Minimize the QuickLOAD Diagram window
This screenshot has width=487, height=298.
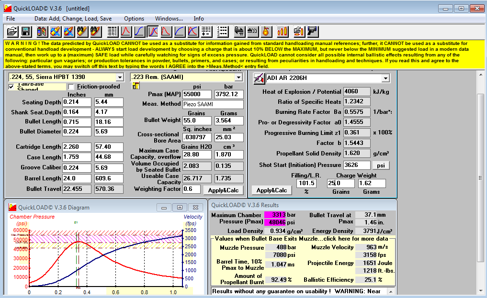click(x=164, y=208)
